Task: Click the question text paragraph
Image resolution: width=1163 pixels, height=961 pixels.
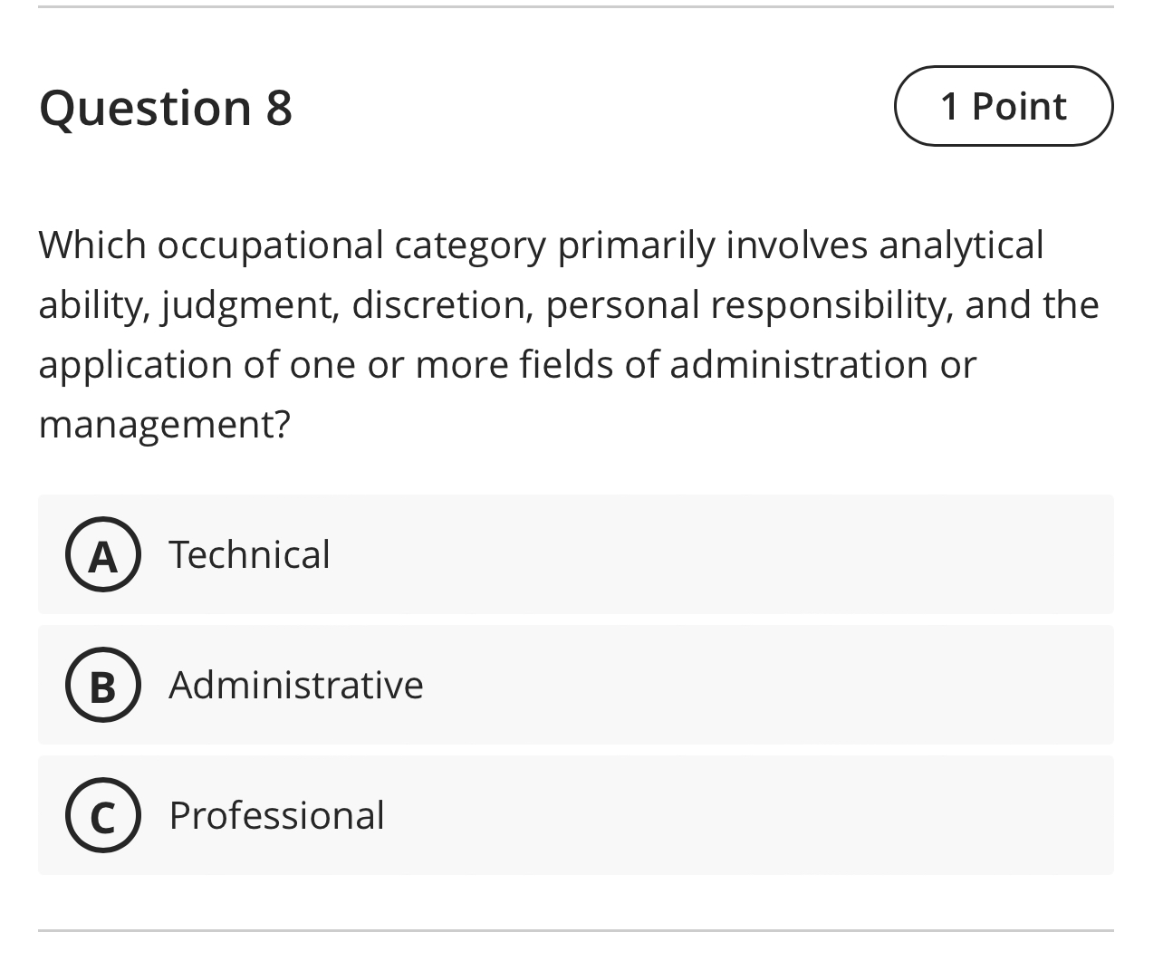Action: [x=569, y=333]
